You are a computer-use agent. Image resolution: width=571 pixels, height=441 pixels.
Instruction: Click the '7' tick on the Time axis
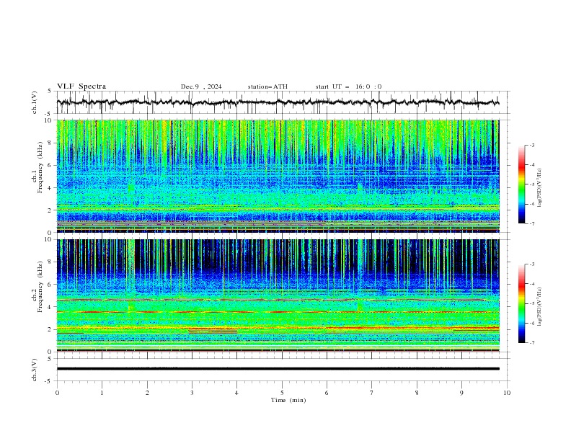pos(372,393)
